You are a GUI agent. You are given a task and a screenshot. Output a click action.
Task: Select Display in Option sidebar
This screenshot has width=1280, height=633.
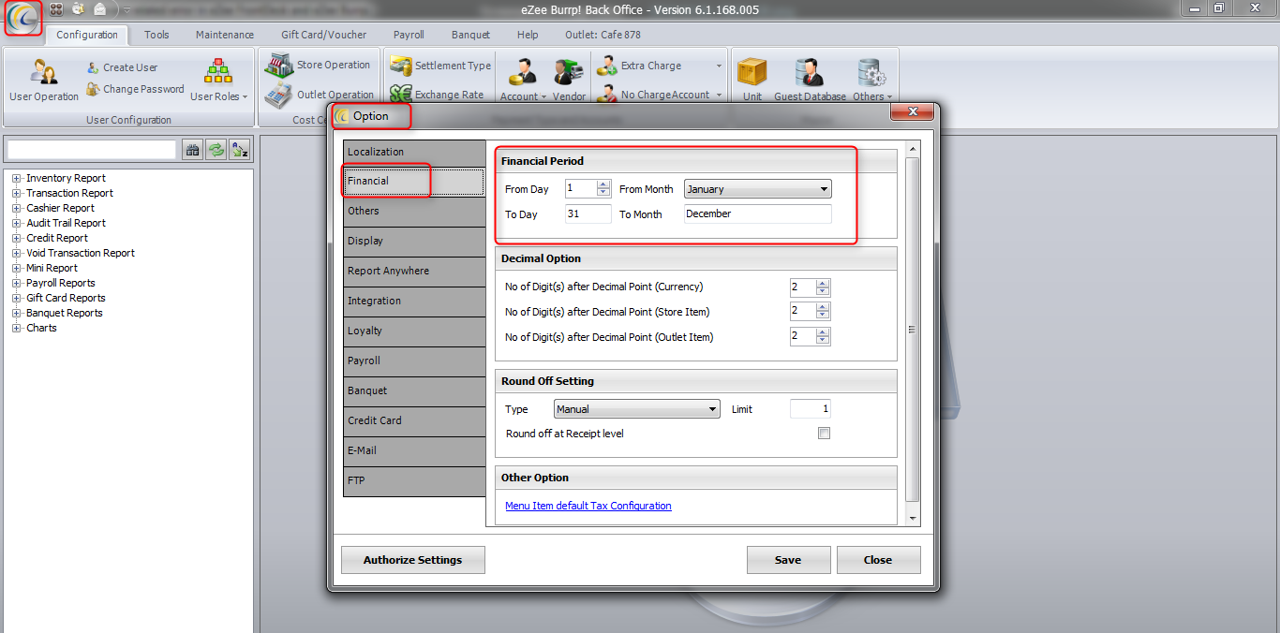tap(414, 242)
